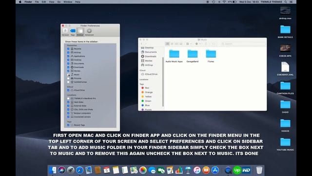The height and width of the screenshot is (176, 312).
Task: Toggle the CDs, DVDs and iPods checkbox
Action: 68,110
